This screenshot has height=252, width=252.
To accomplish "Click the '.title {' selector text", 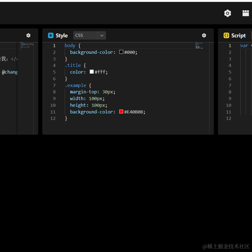I will 75,65.
